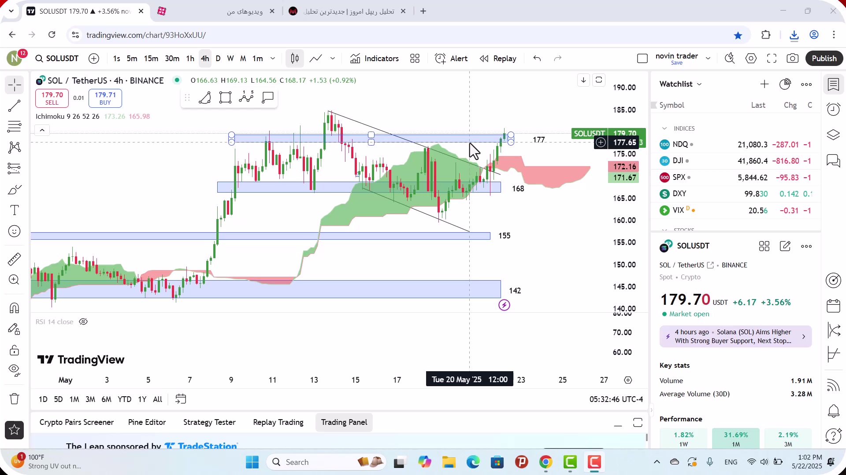Viewport: 846px width, 475px height.
Task: Collapse the indicator legend chevron
Action: [x=42, y=130]
